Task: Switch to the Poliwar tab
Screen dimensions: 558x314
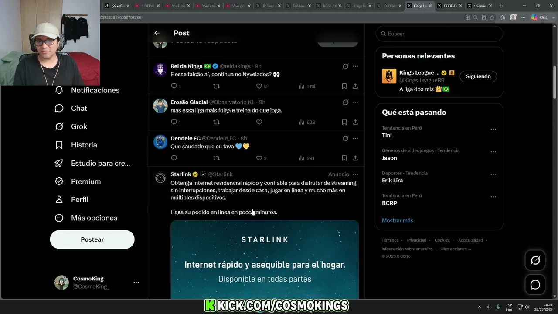Action: (268, 6)
